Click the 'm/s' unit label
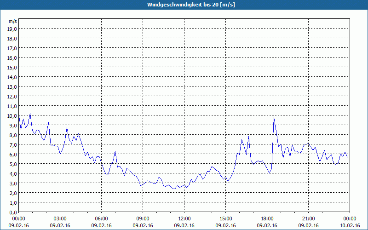This screenshot has height=230, width=368. coord(13,21)
